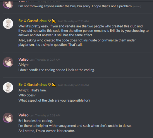Click crossed swords symbol in the 2:38 AM username

pos(25,85)
